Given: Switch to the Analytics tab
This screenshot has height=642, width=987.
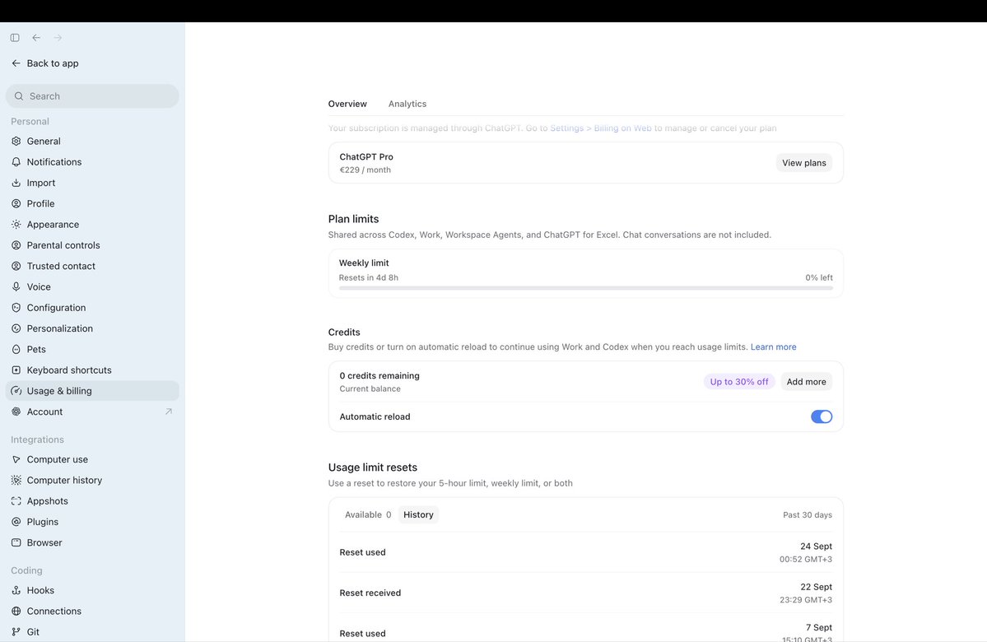Looking at the screenshot, I should pyautogui.click(x=407, y=104).
